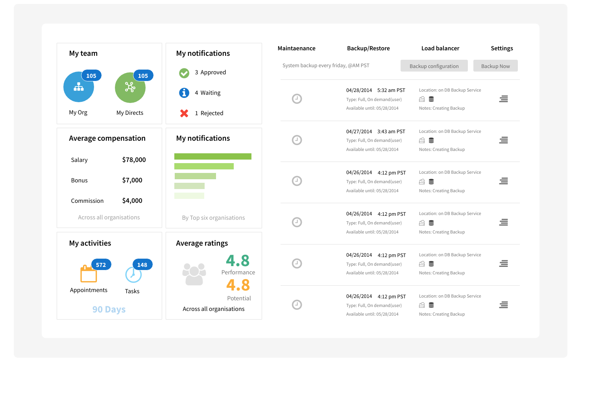Click the longest green bar in My notifications chart
The width and height of the screenshot is (593, 397).
pos(213,156)
